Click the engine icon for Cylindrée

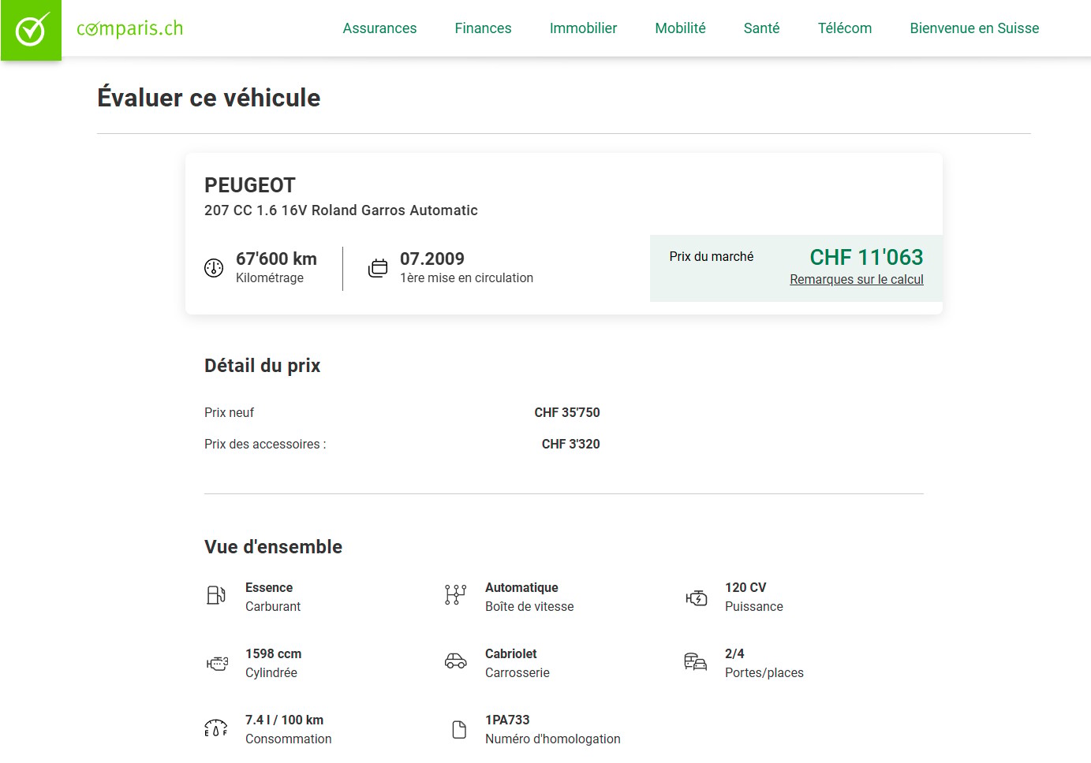(x=217, y=664)
